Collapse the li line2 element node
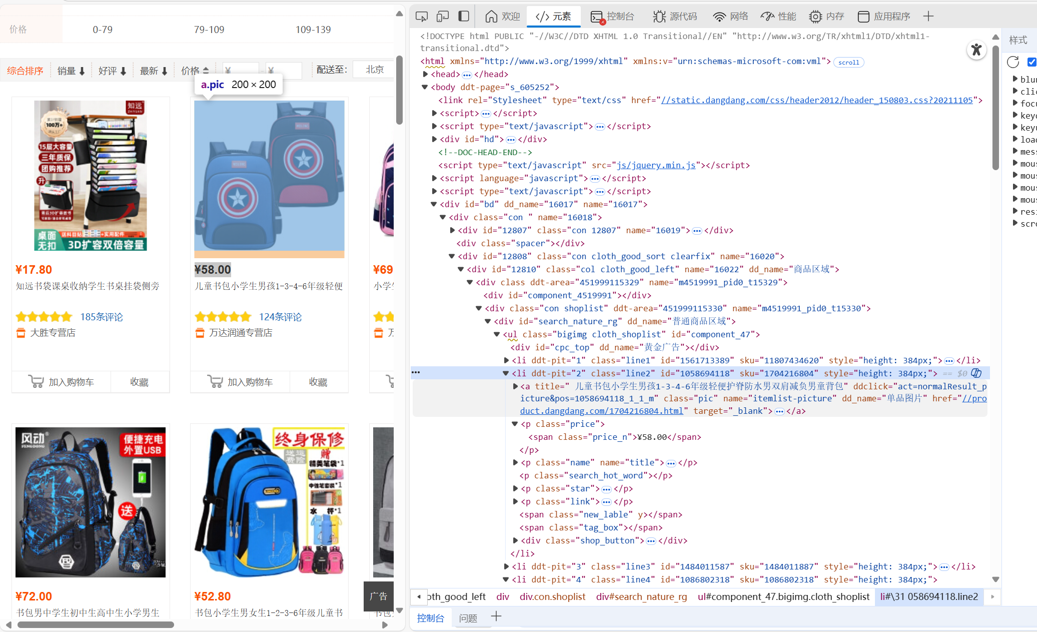Viewport: 1037px width, 632px height. [506, 373]
